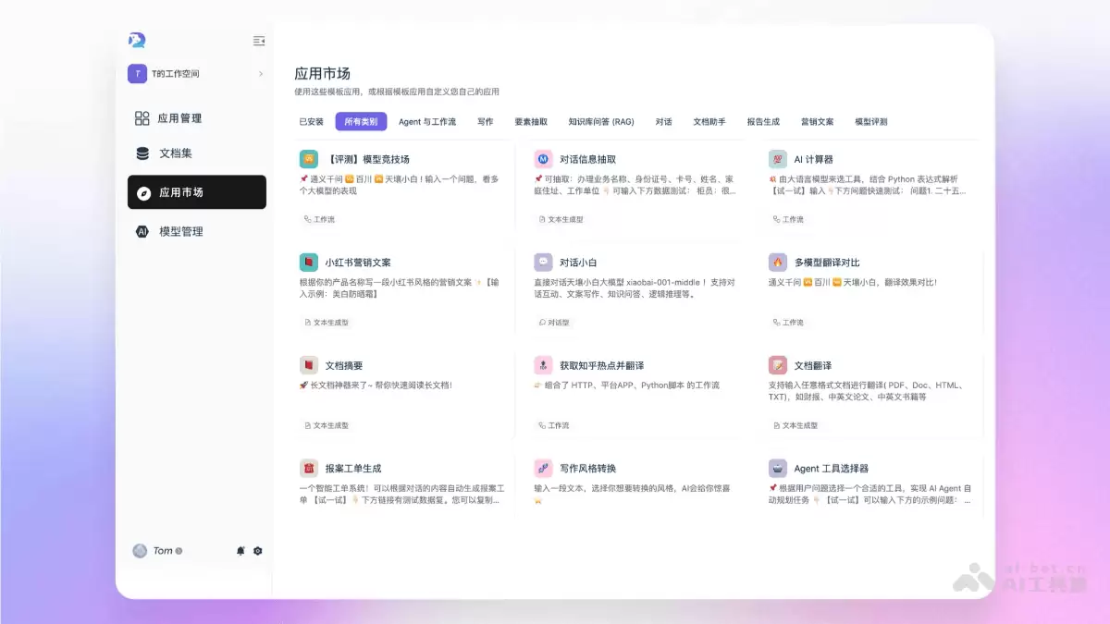The height and width of the screenshot is (624, 1110).
Task: Open notifications bell icon
Action: 240,551
